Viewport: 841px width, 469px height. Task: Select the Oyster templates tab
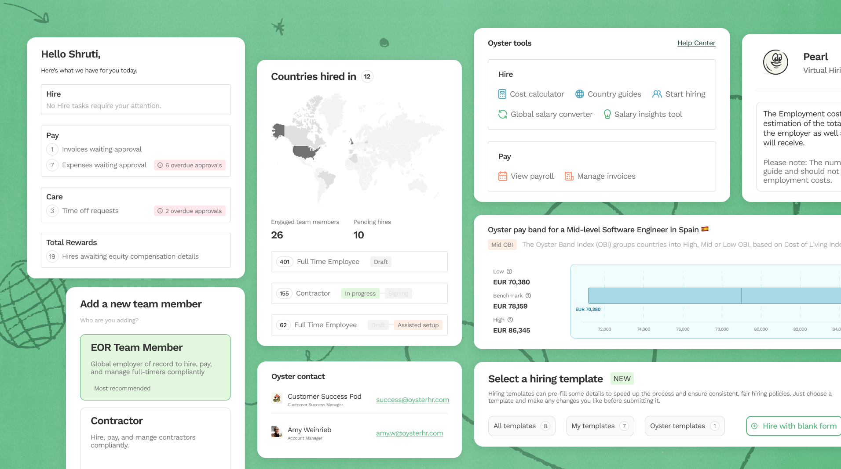pos(684,426)
